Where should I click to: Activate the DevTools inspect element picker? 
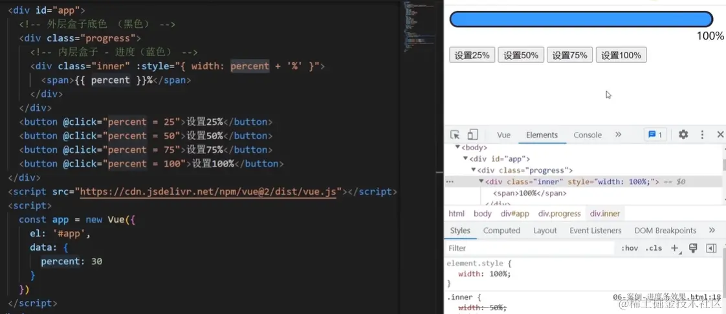(x=455, y=135)
